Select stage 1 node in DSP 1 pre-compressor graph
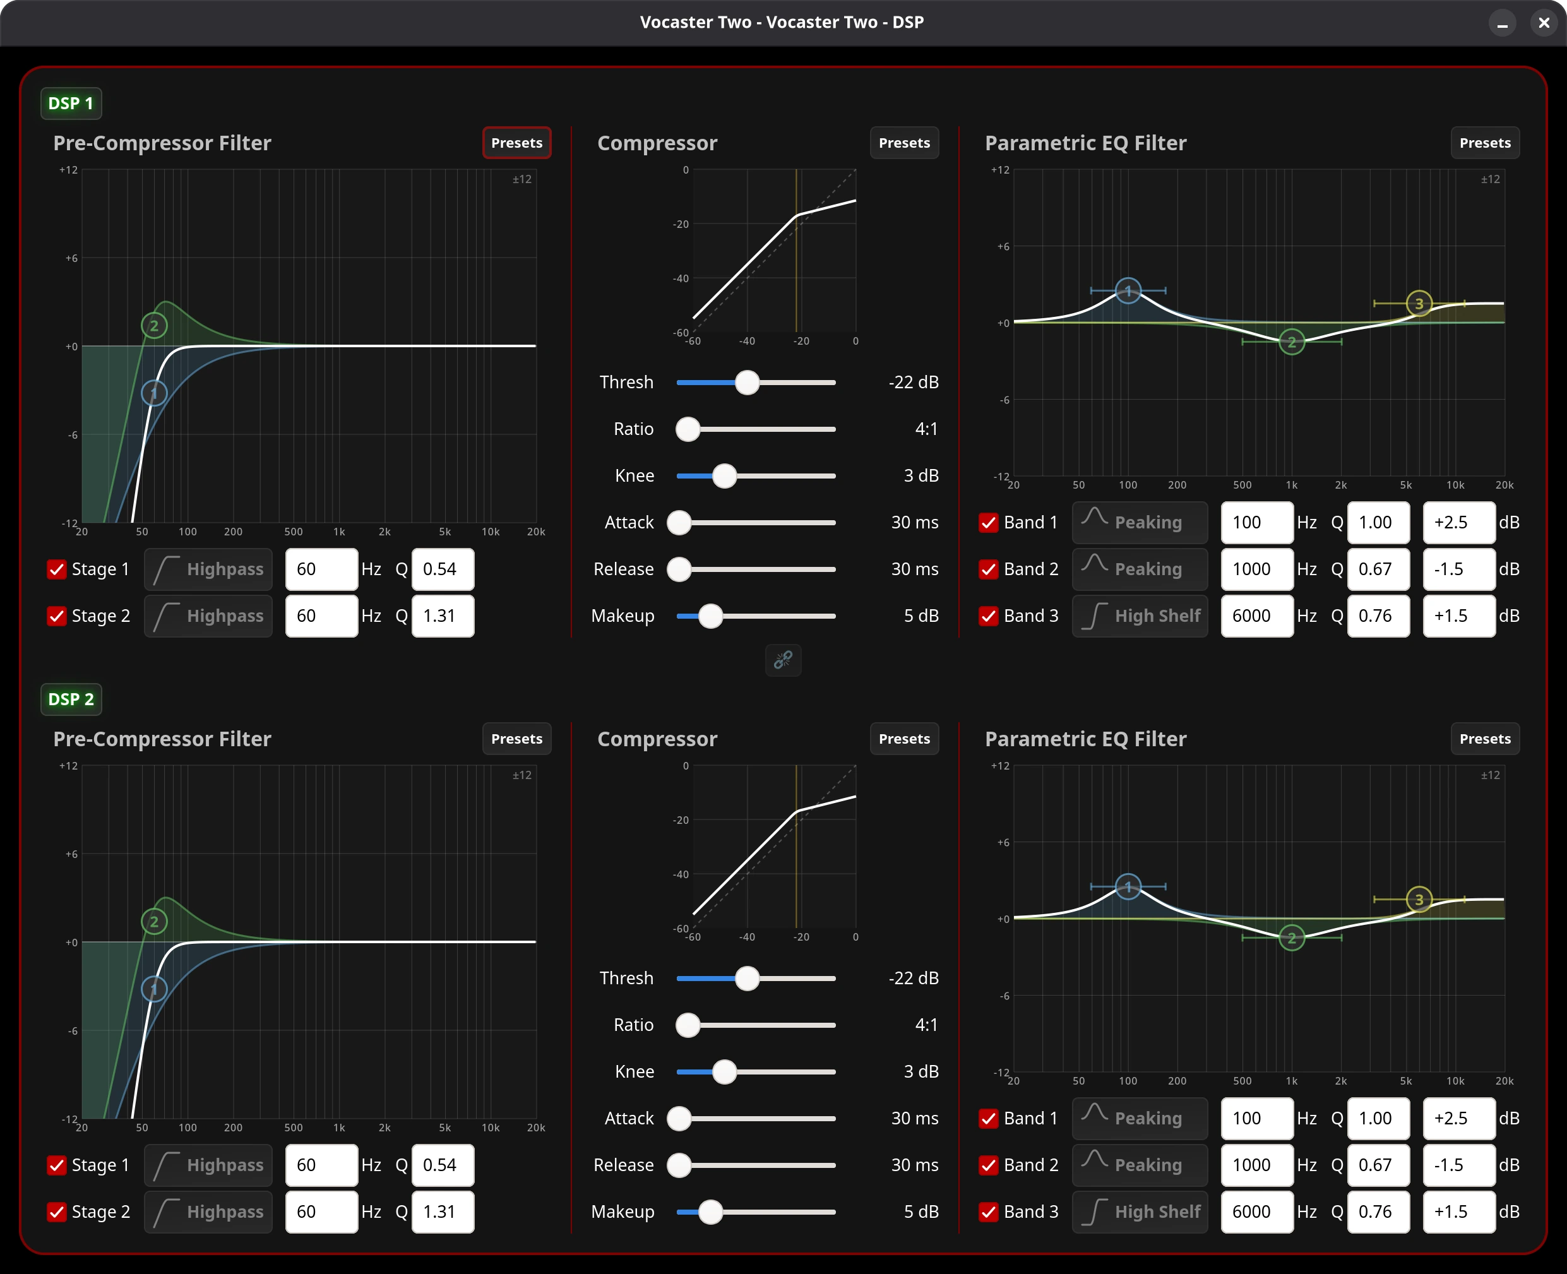Viewport: 1567px width, 1274px height. (154, 393)
